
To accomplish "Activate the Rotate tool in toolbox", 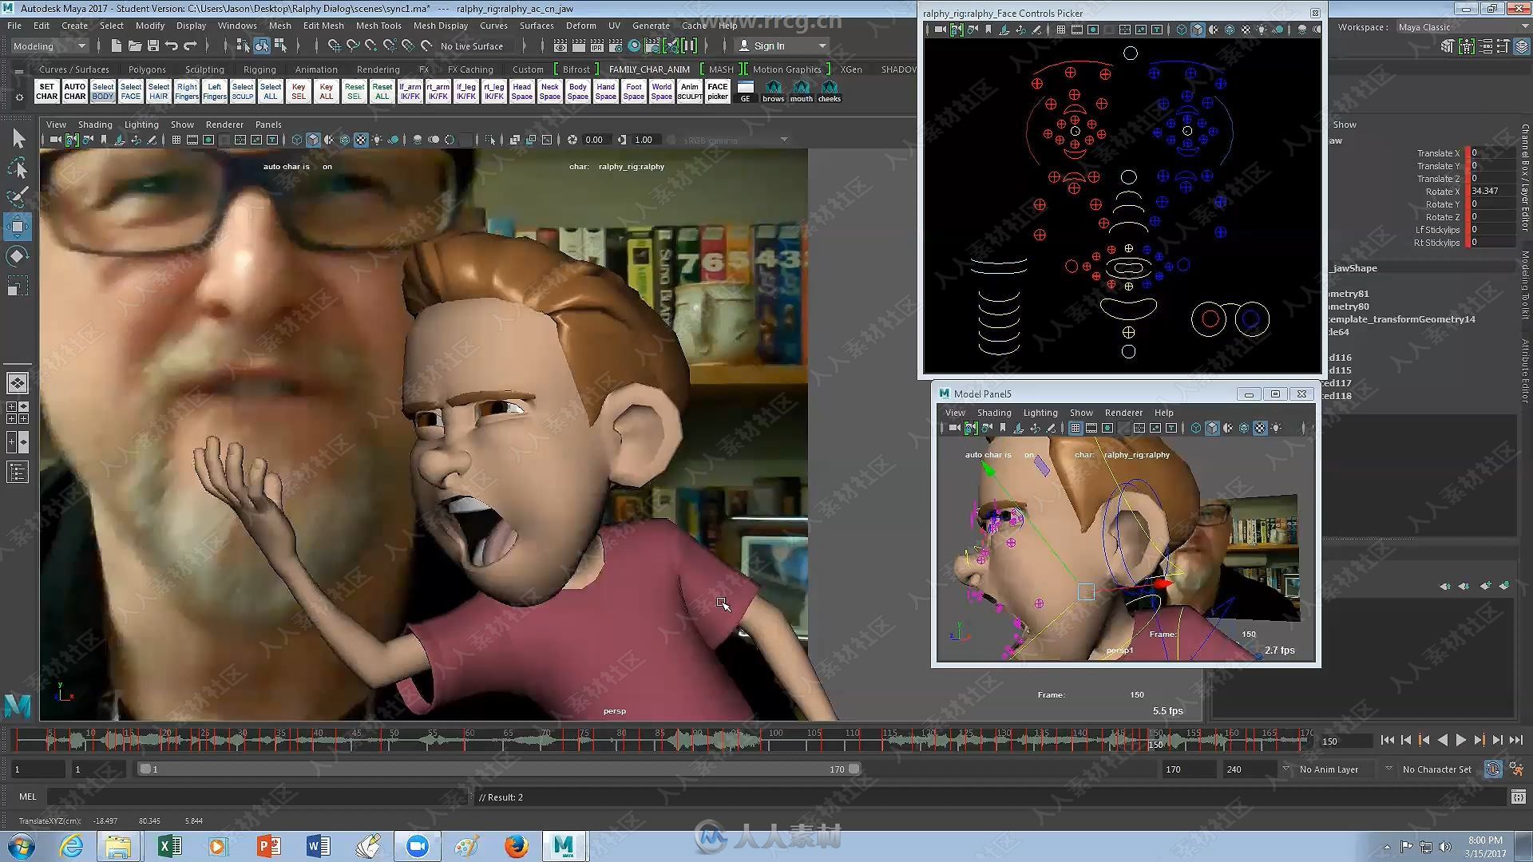I will [x=18, y=256].
